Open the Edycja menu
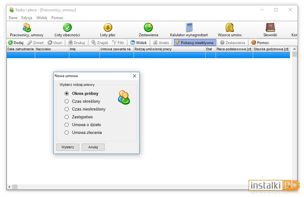Image resolution: width=304 pixels, height=197 pixels. pyautogui.click(x=27, y=18)
